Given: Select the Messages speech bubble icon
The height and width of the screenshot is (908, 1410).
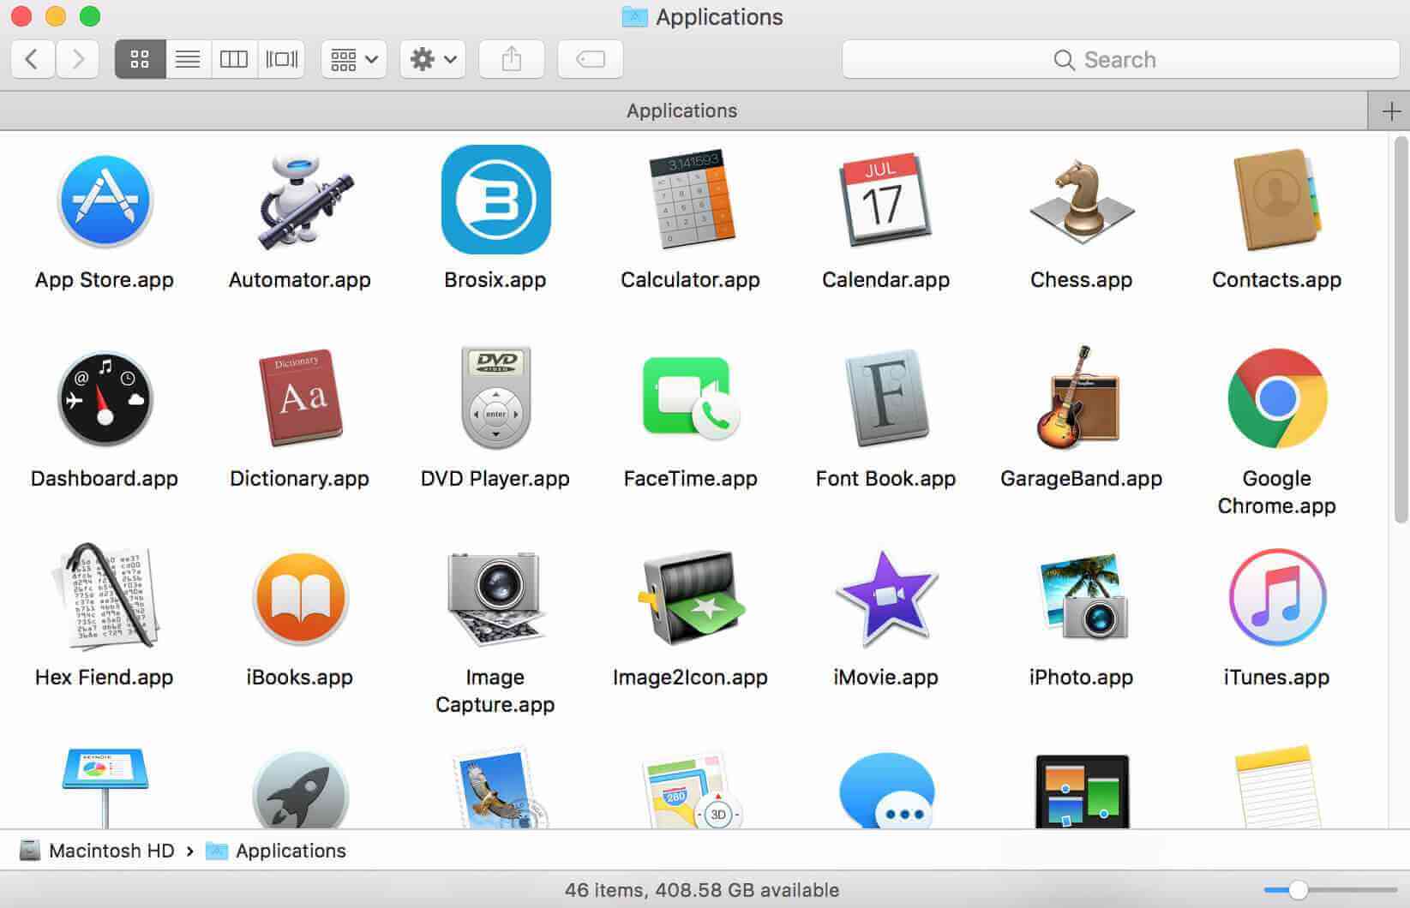Looking at the screenshot, I should (886, 790).
